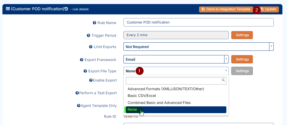Click the magnifier icon in the dropdown search
This screenshot has width=287, height=125.
[x=223, y=80]
